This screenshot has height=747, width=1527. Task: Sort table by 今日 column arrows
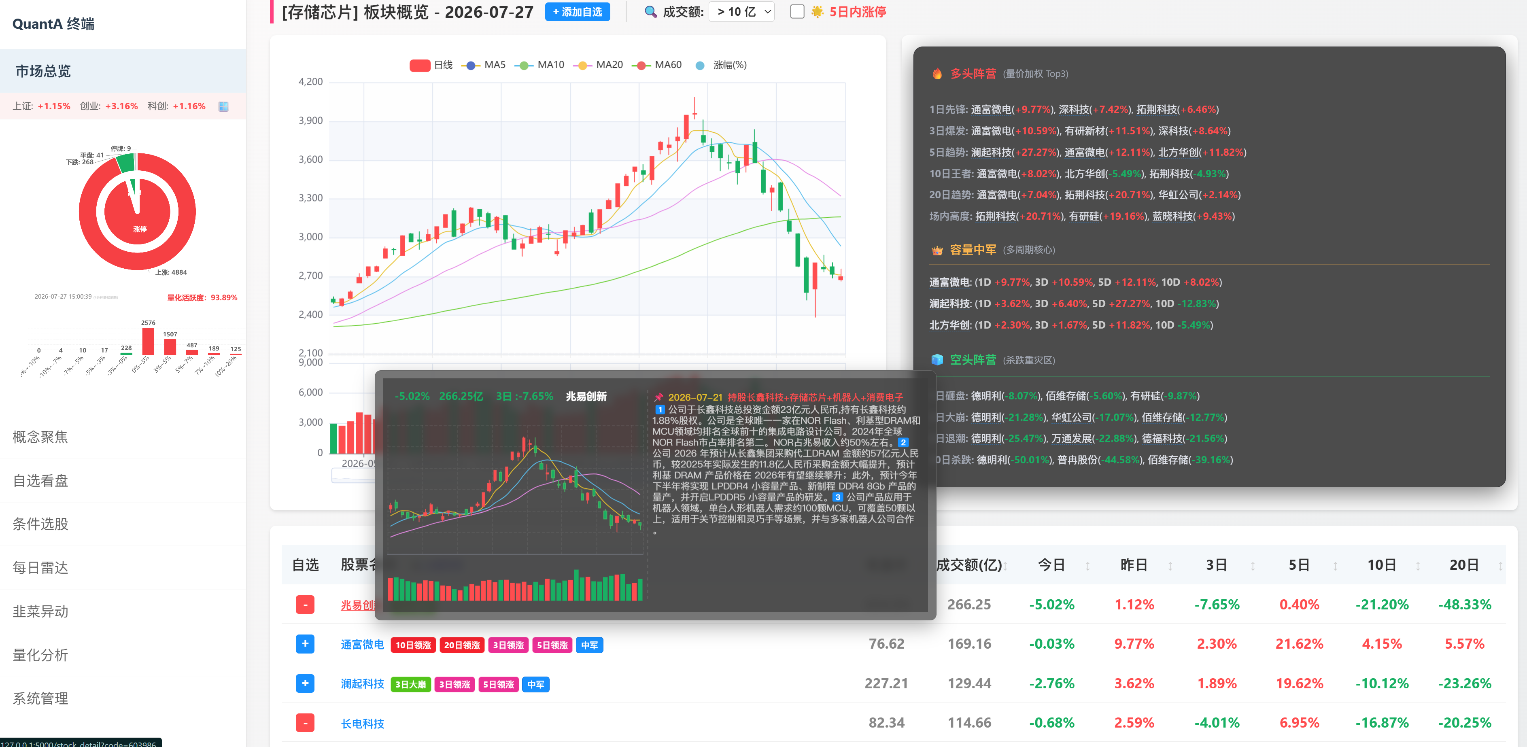click(x=1088, y=566)
